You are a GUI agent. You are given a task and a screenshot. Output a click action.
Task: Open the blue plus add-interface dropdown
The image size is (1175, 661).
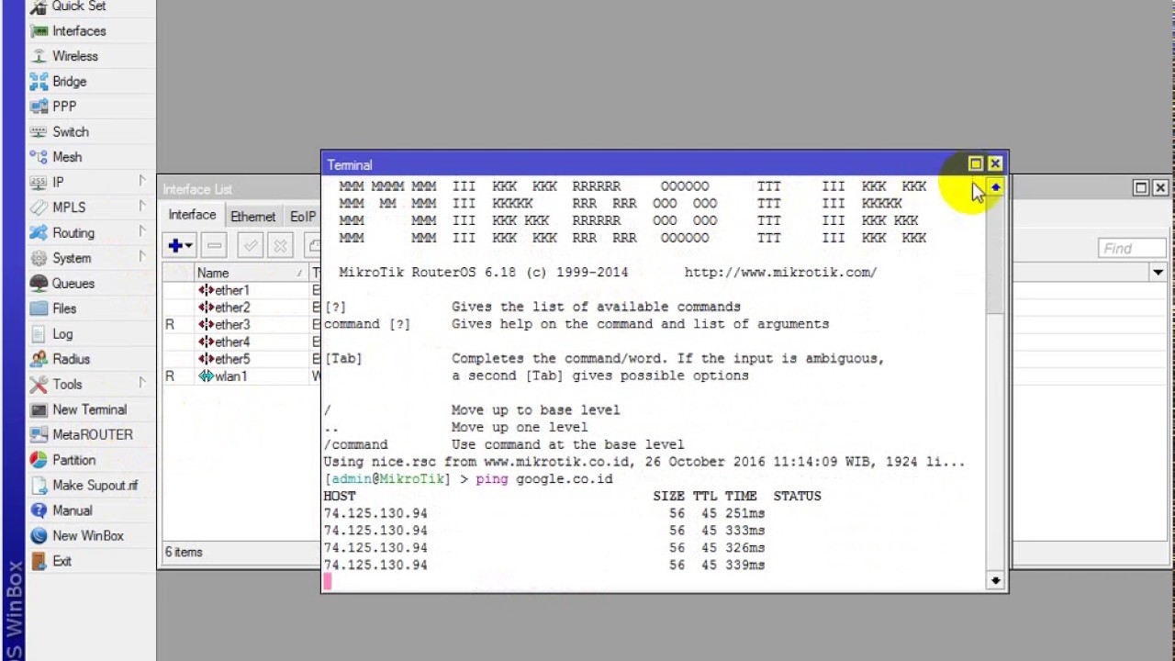pos(180,245)
